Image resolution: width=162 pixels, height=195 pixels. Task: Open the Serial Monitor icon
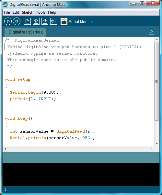(x=64, y=21)
